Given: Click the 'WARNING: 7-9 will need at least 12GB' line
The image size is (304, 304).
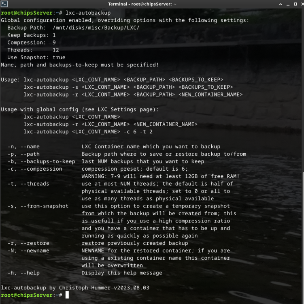Looking at the screenshot, I should (160, 176).
